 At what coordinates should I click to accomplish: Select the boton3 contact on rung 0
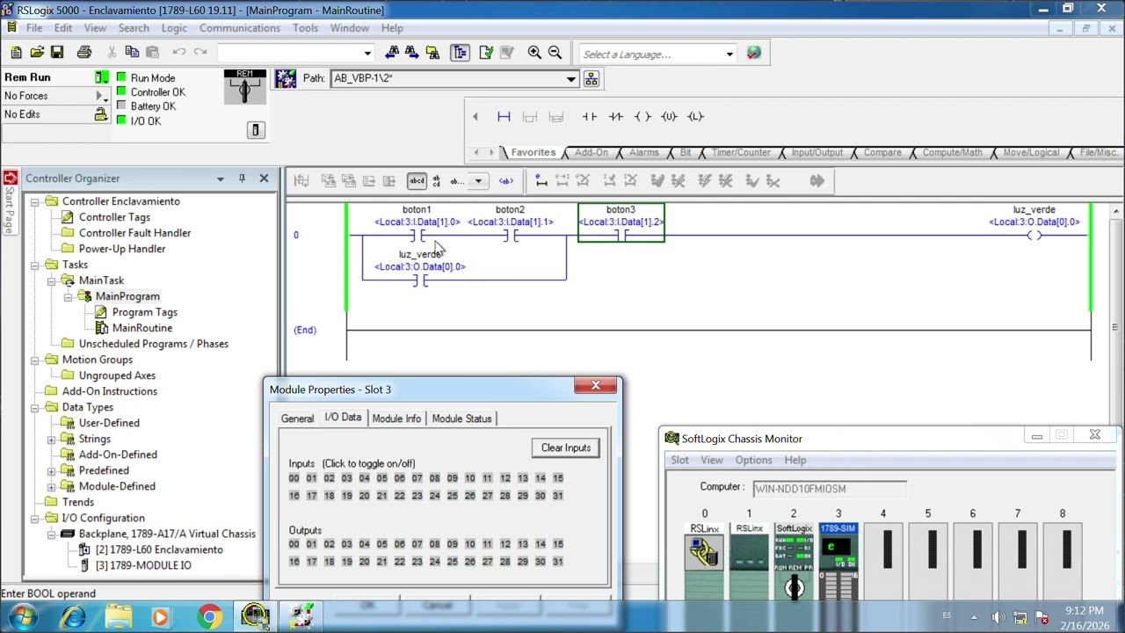621,223
